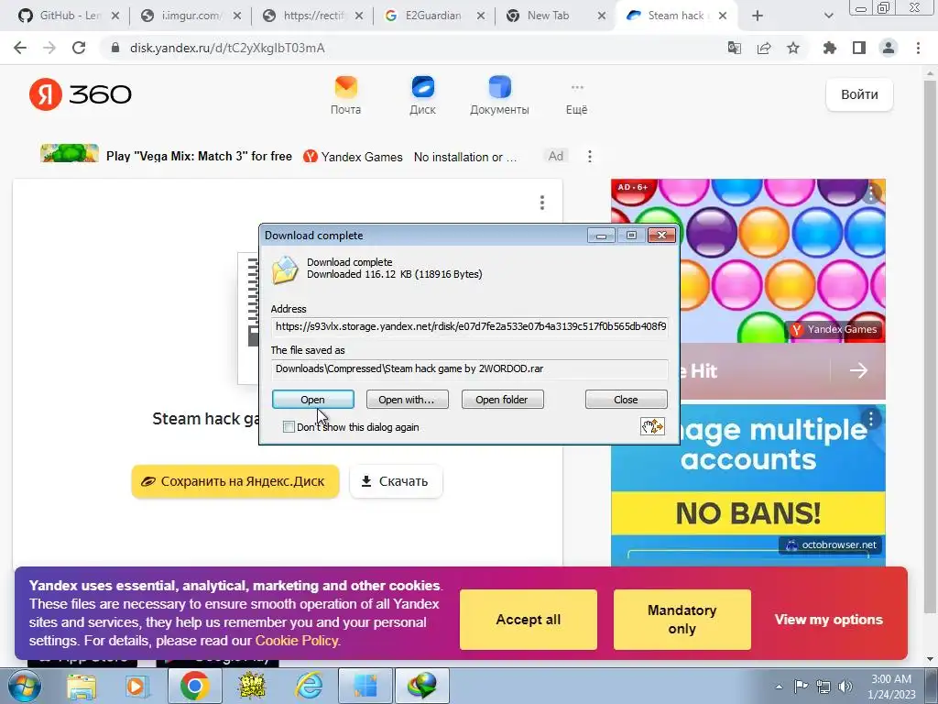938x704 pixels.
Task: Open the Cookie Policy link
Action: point(297,641)
